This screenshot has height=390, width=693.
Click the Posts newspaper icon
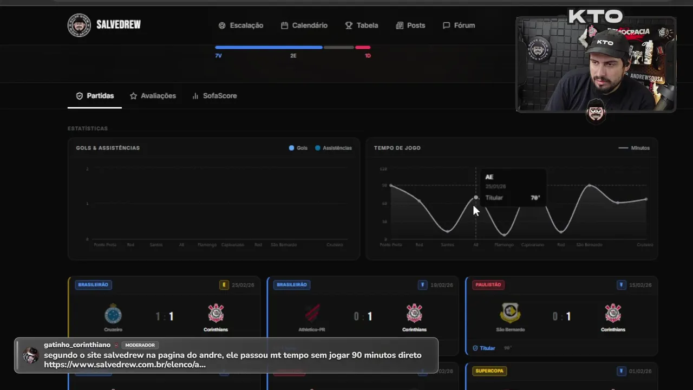[400, 25]
